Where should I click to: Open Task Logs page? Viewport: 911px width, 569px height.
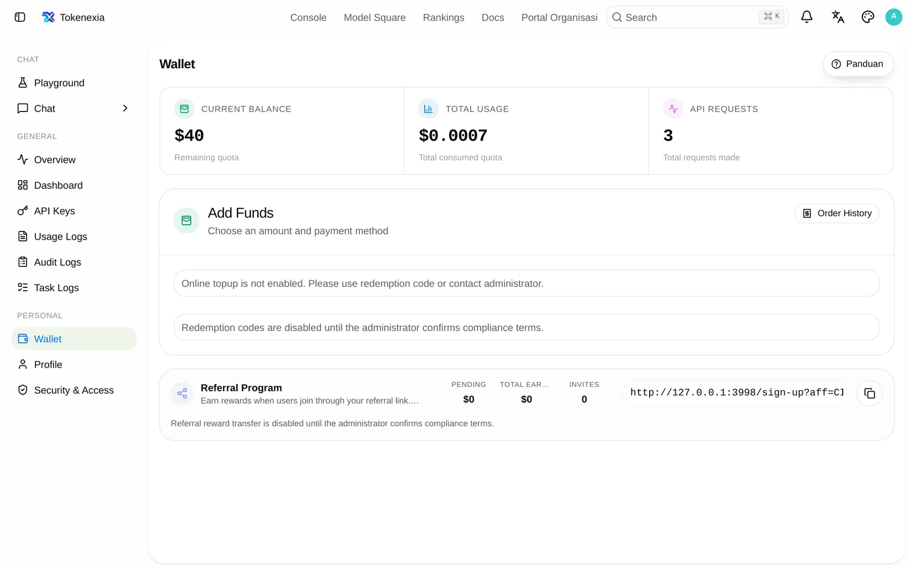coord(74,288)
